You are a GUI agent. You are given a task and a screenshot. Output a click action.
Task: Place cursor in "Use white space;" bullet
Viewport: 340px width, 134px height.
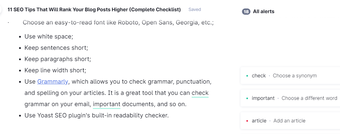pyautogui.click(x=49, y=37)
